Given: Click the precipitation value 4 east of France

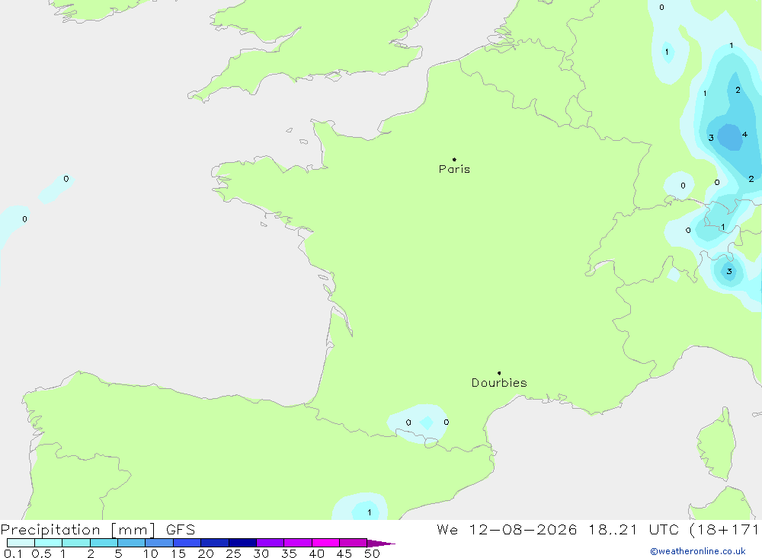Looking at the screenshot, I should pyautogui.click(x=744, y=135).
